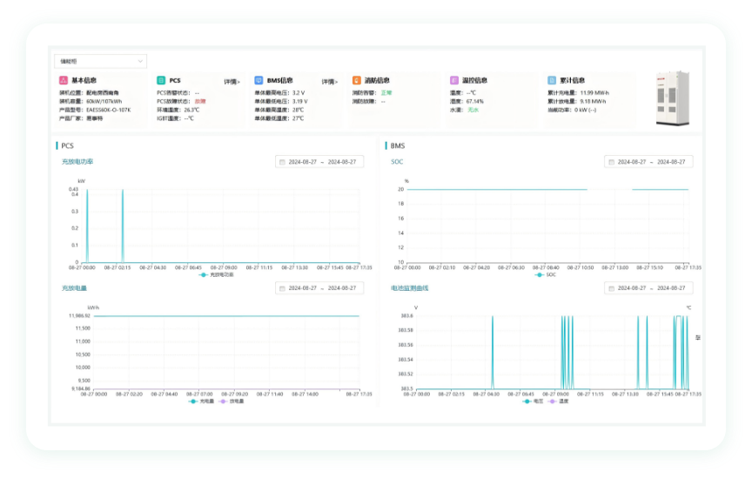Toggle the 充放电功率 legend series
Screen dimensions: 752x479
tap(217, 275)
